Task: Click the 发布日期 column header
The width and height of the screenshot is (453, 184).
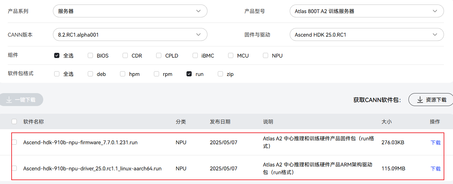Action: point(220,122)
